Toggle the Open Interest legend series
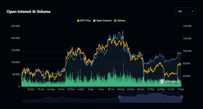 [x=102, y=21]
